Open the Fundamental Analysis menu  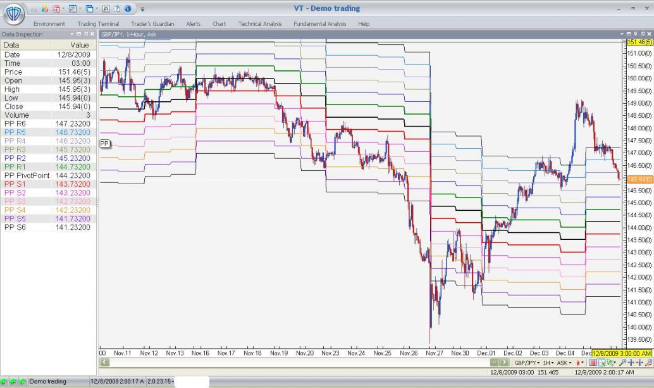[x=319, y=24]
